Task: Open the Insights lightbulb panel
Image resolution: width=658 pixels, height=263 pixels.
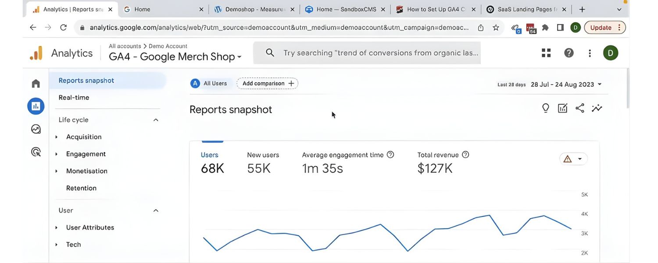Action: click(x=545, y=107)
